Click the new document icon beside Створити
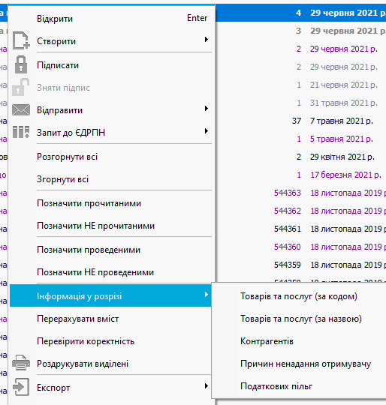Viewport: 386px width, 405px height. (21, 40)
